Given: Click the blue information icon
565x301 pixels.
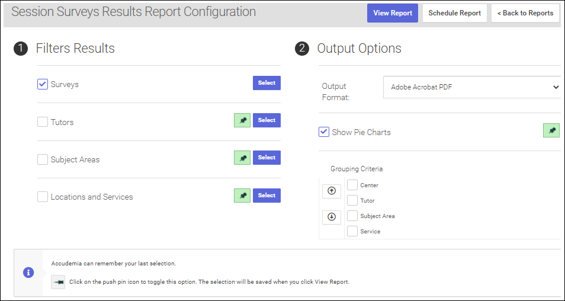Looking at the screenshot, I should coord(28,273).
